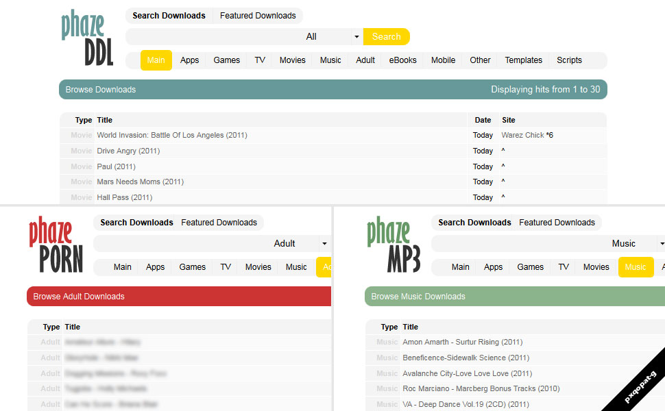Open the eBooks category in phaze DDL
The width and height of the screenshot is (665, 411).
point(402,60)
